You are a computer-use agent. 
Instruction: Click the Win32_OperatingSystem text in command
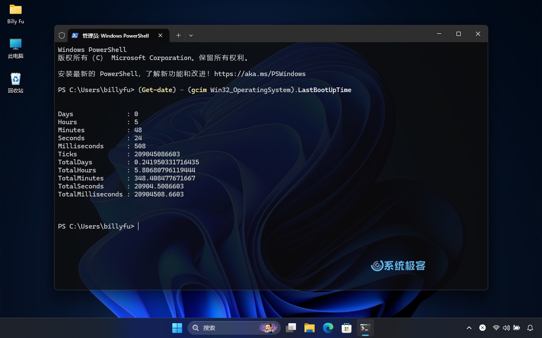tap(250, 90)
